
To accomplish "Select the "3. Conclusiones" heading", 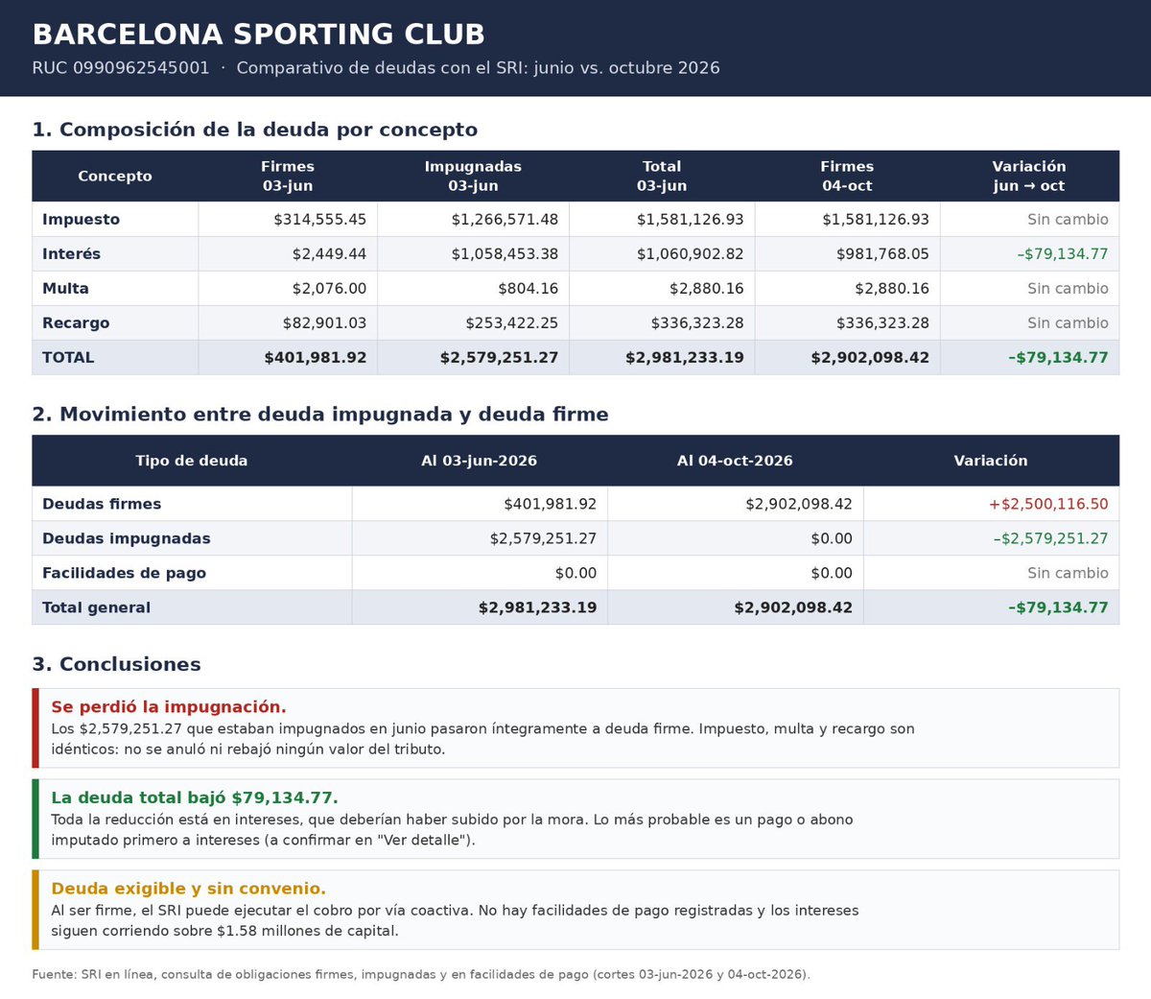I will [117, 665].
